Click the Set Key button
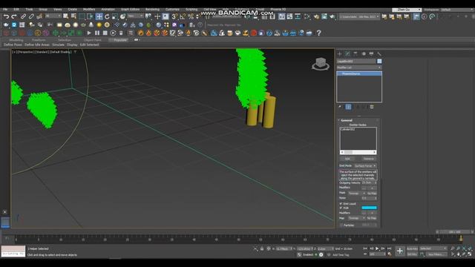The image size is (475, 267). pos(412,254)
